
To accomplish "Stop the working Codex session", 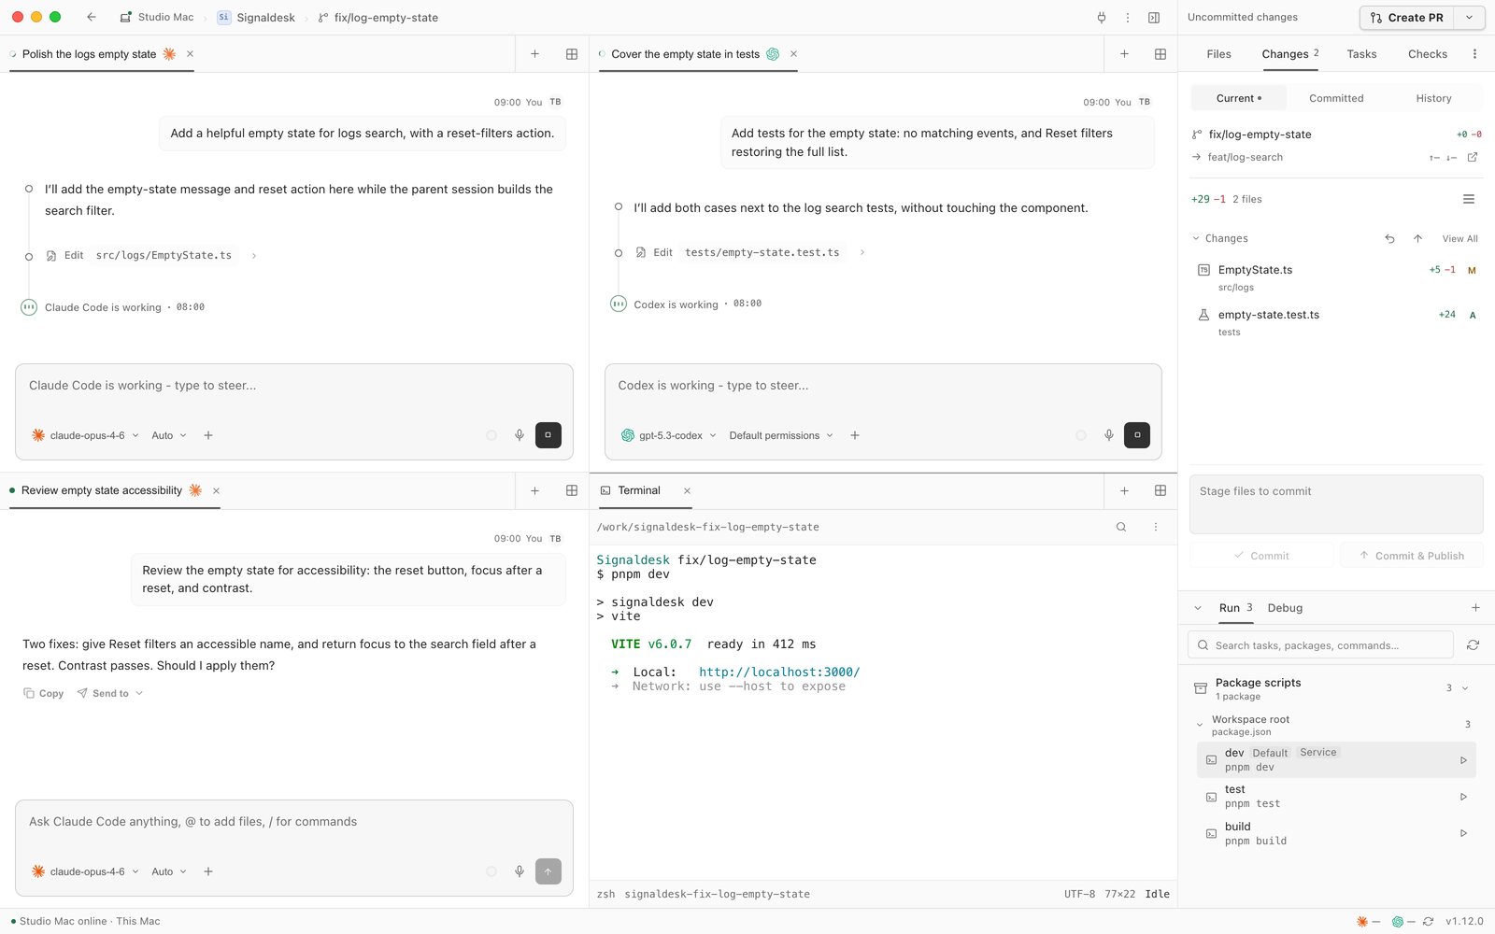I will coord(1137,435).
